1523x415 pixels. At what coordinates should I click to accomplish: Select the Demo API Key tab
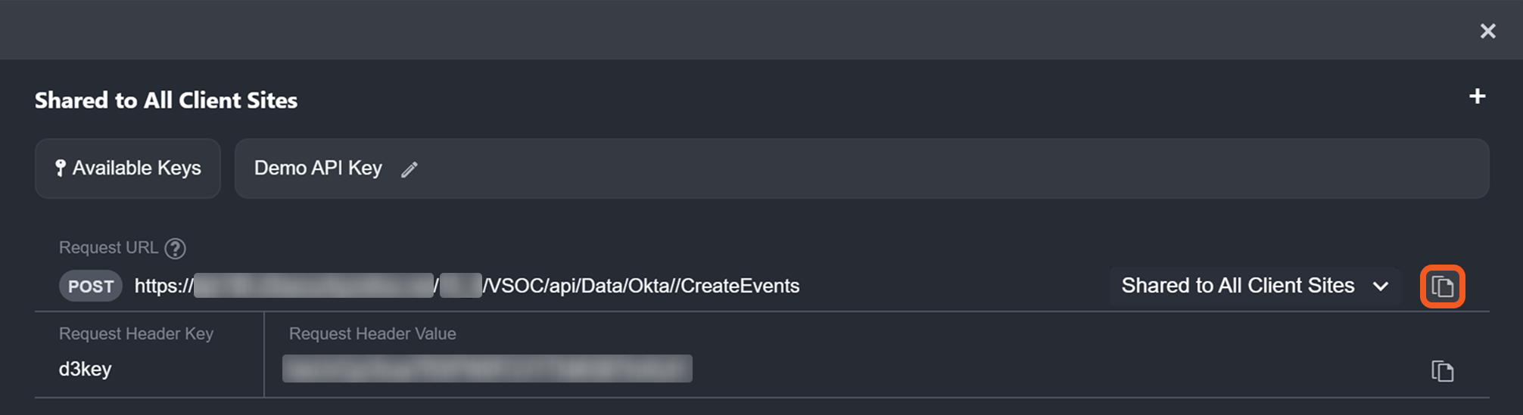tap(318, 168)
